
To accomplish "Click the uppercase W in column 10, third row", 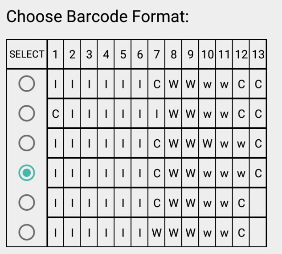I will pos(207,143).
